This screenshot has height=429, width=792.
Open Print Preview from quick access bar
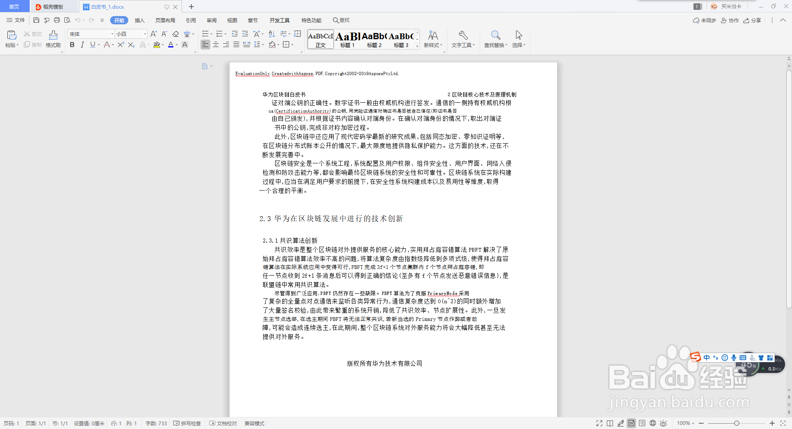[x=67, y=20]
